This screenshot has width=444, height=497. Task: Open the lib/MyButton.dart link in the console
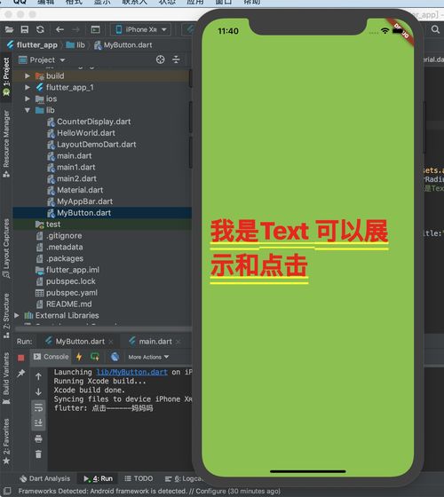(x=131, y=372)
